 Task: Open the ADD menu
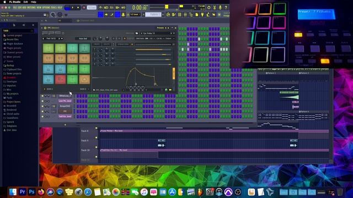24,7
